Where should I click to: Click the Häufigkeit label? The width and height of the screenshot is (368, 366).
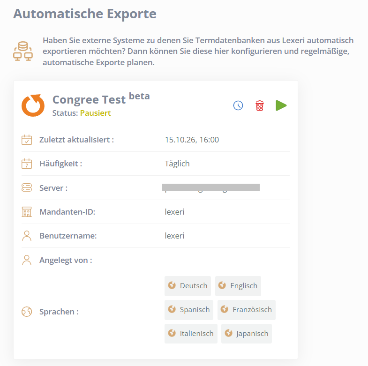pyautogui.click(x=61, y=164)
